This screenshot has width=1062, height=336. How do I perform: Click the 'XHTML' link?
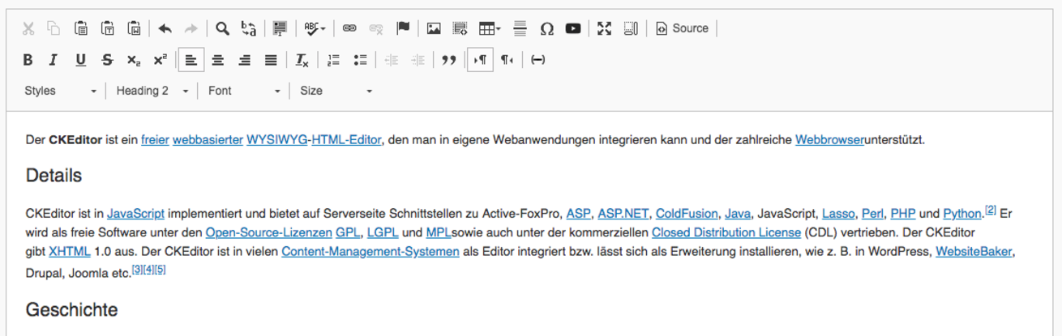tap(70, 251)
